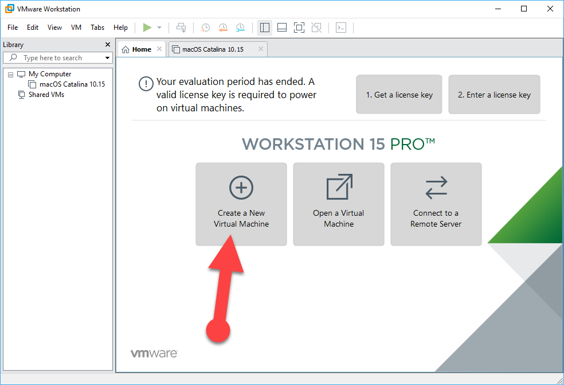This screenshot has height=385, width=564.
Task: Enter full screen mode
Action: point(299,28)
